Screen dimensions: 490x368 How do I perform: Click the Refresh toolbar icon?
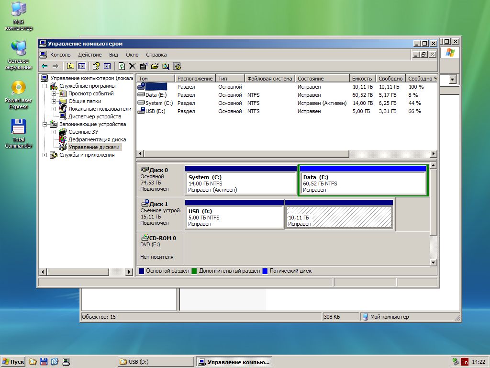coord(122,66)
